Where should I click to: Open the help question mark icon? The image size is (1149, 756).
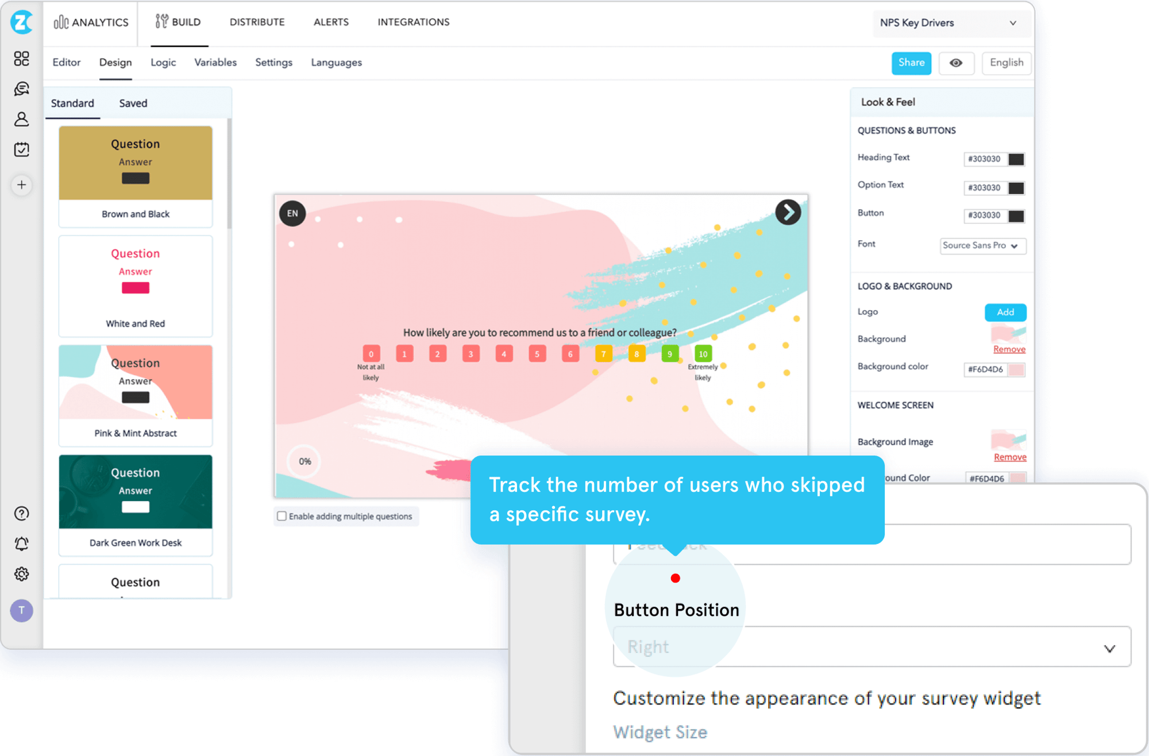[x=21, y=514]
